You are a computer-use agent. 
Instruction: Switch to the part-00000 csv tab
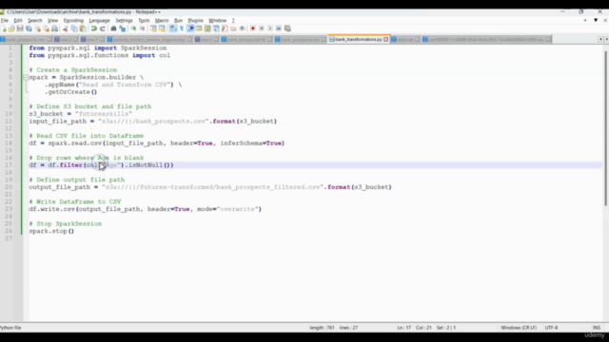coord(486,40)
